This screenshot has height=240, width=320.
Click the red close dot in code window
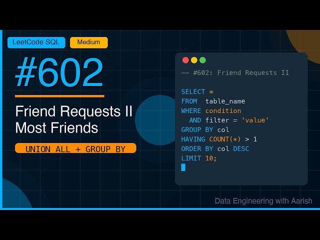click(185, 60)
